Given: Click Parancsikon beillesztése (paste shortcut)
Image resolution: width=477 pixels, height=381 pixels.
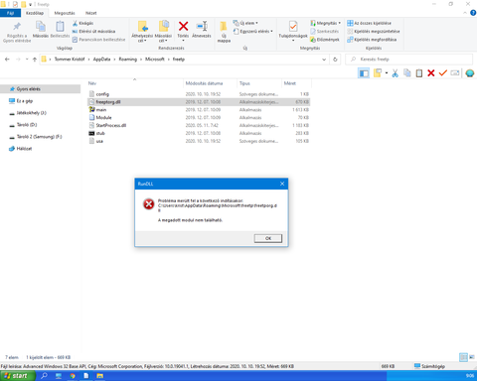Looking at the screenshot, I should click(98, 40).
